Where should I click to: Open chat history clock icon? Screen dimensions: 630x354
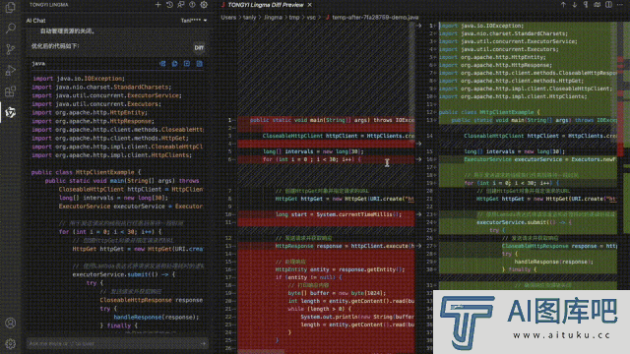click(x=169, y=5)
